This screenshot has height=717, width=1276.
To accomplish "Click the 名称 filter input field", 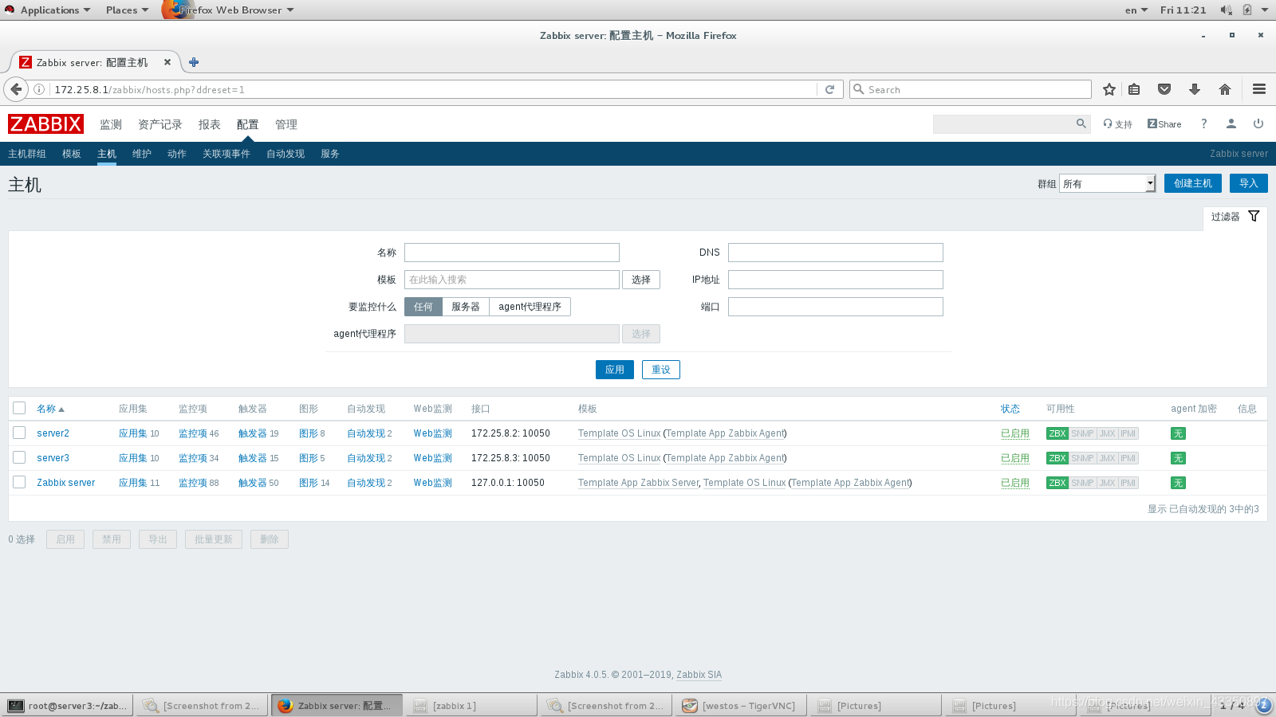I will (512, 253).
